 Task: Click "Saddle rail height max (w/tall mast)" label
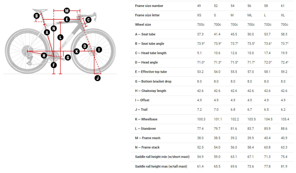pyautogui.click(x=161, y=166)
